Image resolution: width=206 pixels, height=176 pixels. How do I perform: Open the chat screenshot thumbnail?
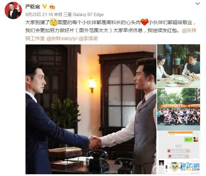click(178, 153)
